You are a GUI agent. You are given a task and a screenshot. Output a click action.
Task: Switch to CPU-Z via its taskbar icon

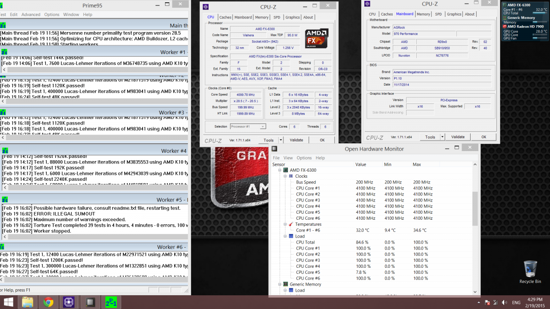coord(69,302)
